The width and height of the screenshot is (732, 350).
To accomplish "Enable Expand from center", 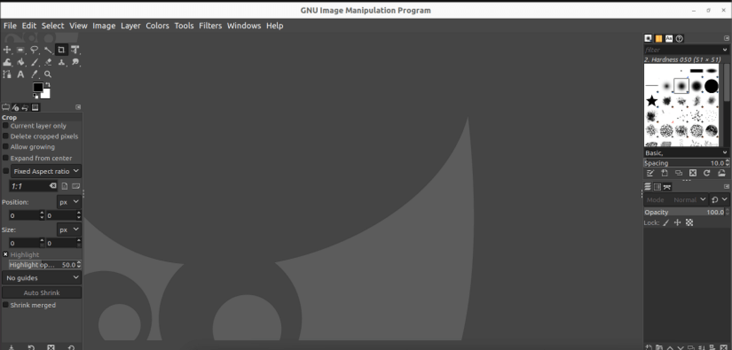I will point(5,158).
